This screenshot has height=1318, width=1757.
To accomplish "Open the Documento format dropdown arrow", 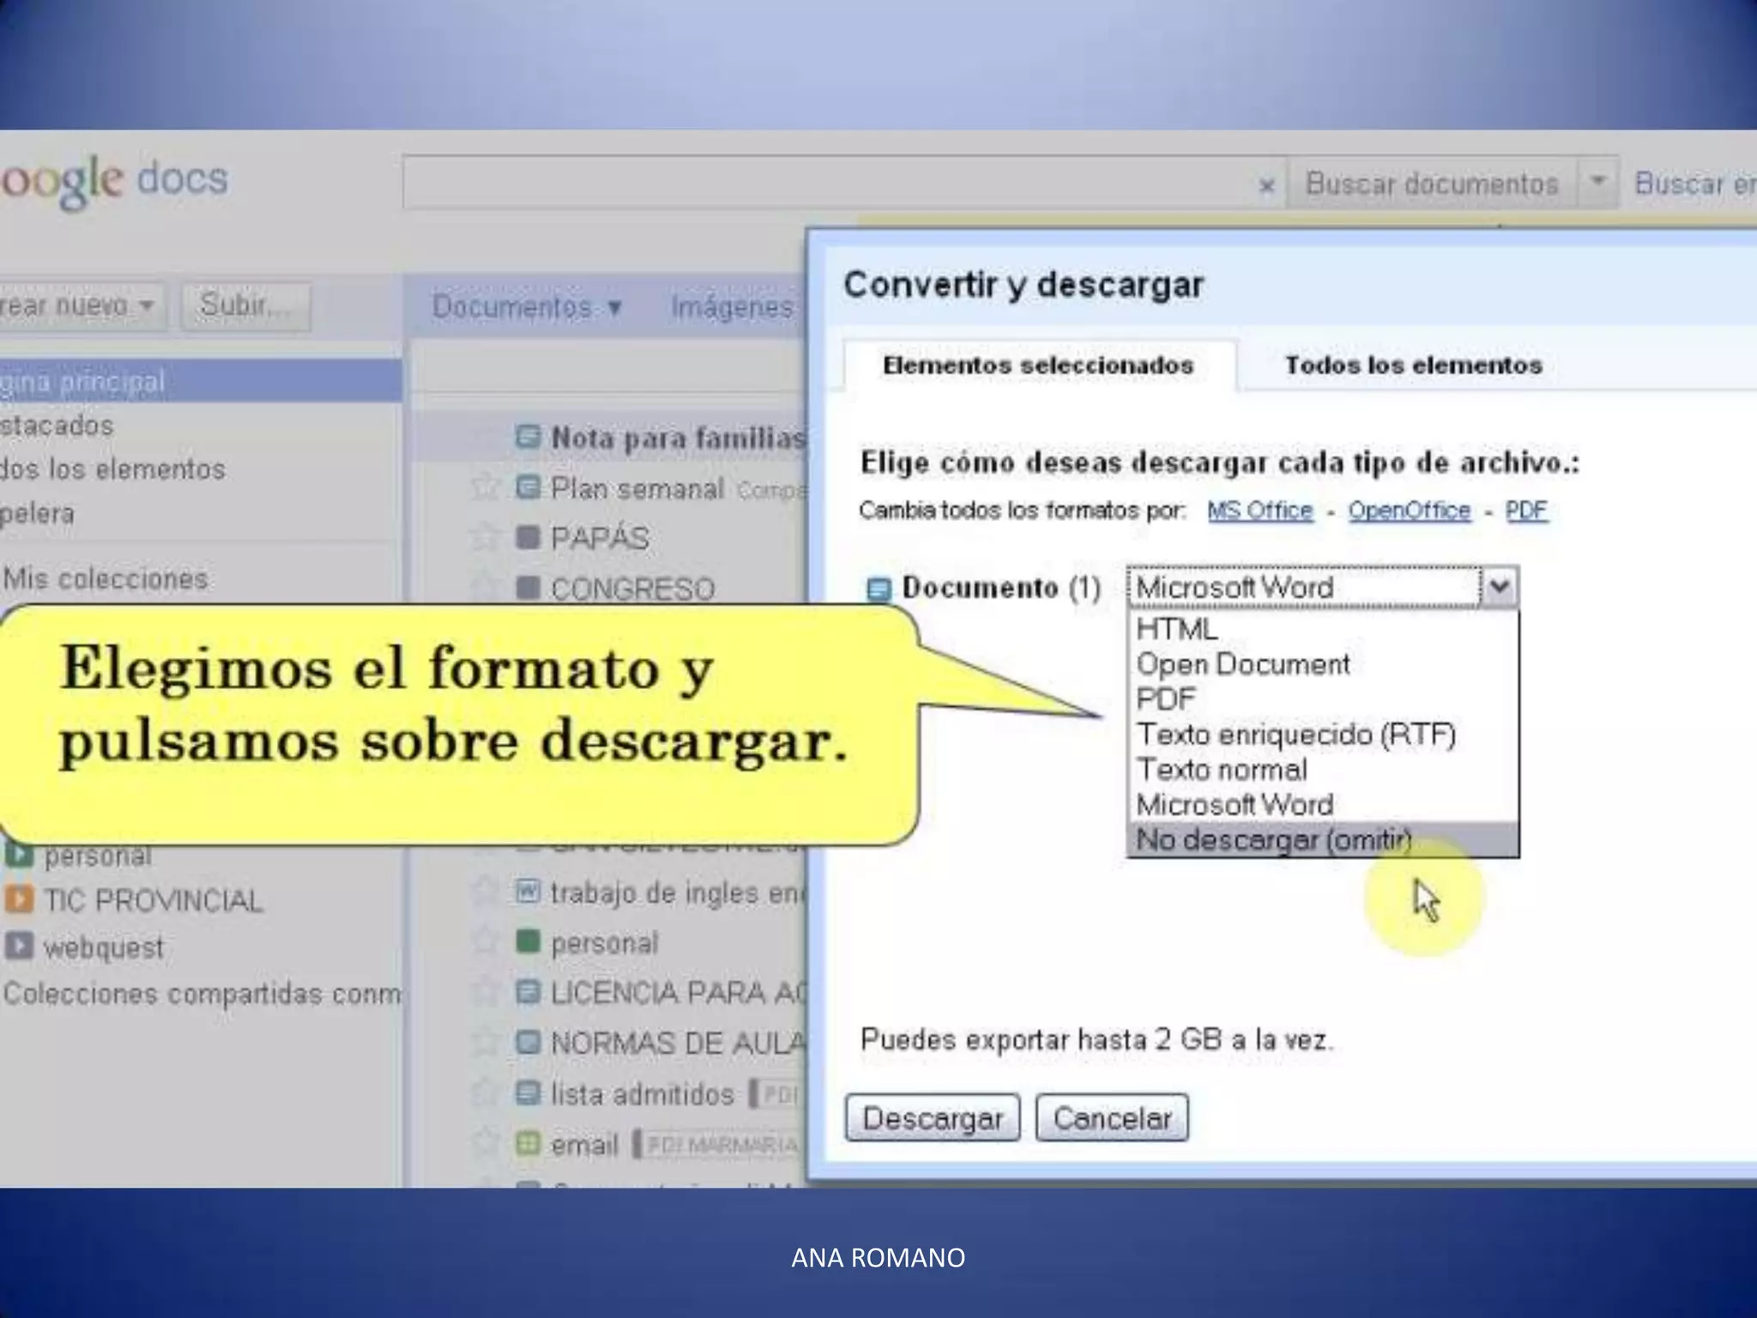I will (1500, 588).
